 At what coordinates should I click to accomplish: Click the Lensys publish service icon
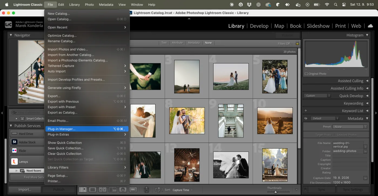[14, 161]
